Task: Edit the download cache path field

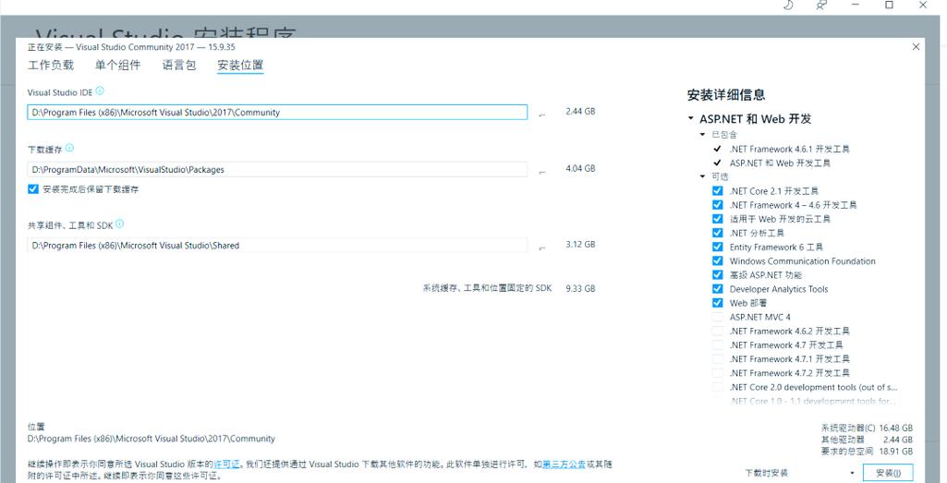Action: pos(277,170)
